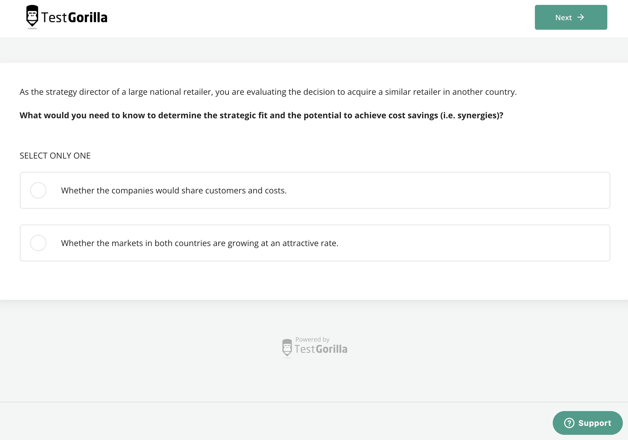Click the gorilla head icon in the header
This screenshot has height=440, width=628.
coord(32,16)
